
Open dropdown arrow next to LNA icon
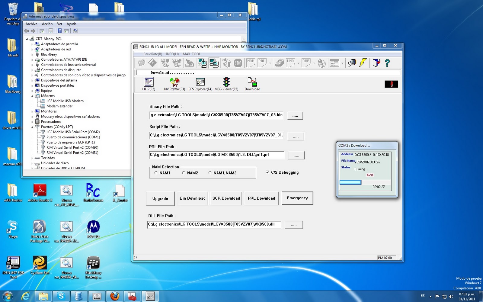pos(298,63)
